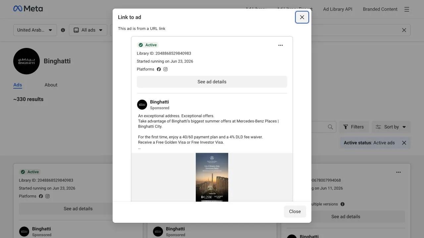Open Binghatti advertiser name in the dialog ad

point(159,102)
